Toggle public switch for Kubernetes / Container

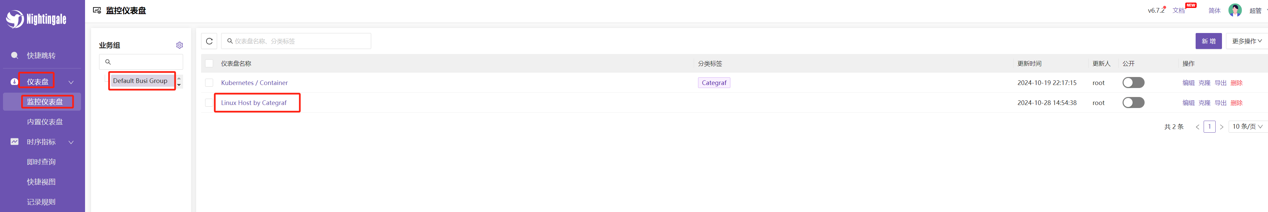point(1133,83)
